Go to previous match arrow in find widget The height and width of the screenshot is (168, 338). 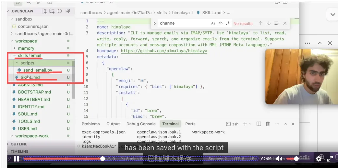tap(260, 23)
